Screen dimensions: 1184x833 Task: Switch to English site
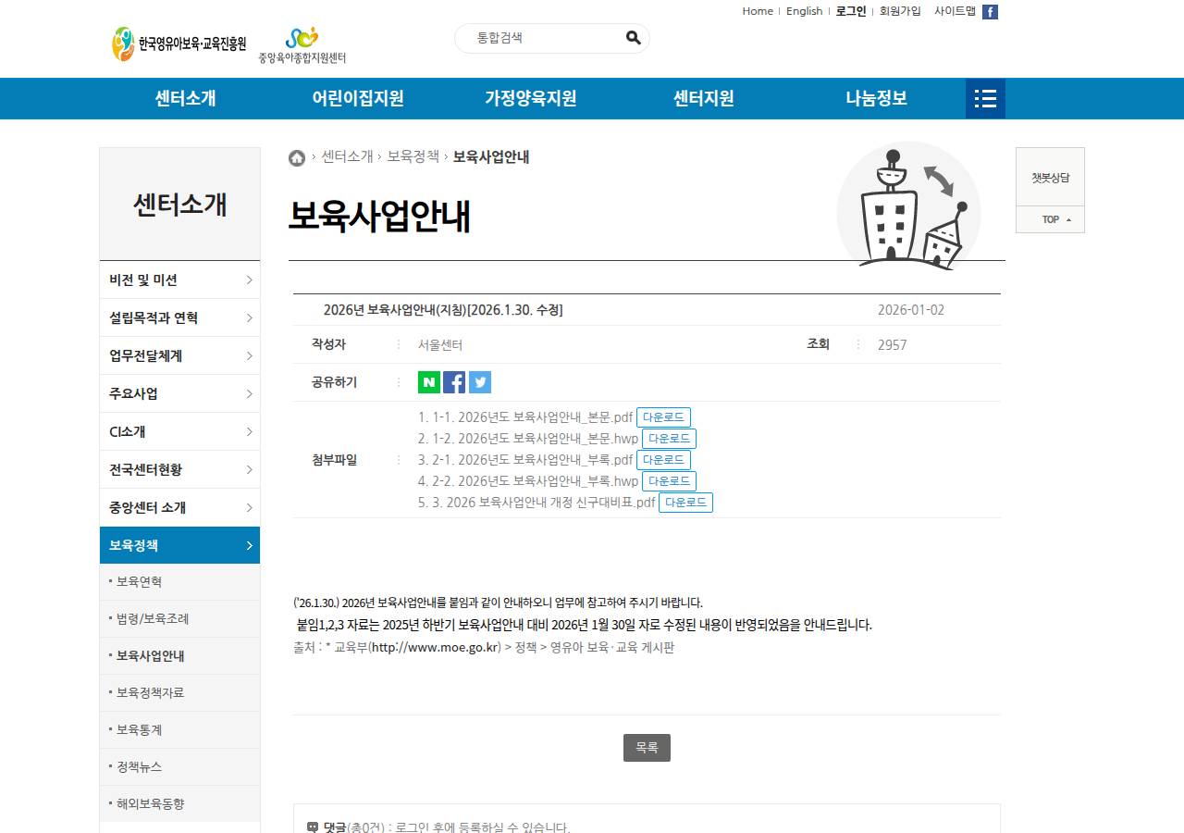(804, 11)
